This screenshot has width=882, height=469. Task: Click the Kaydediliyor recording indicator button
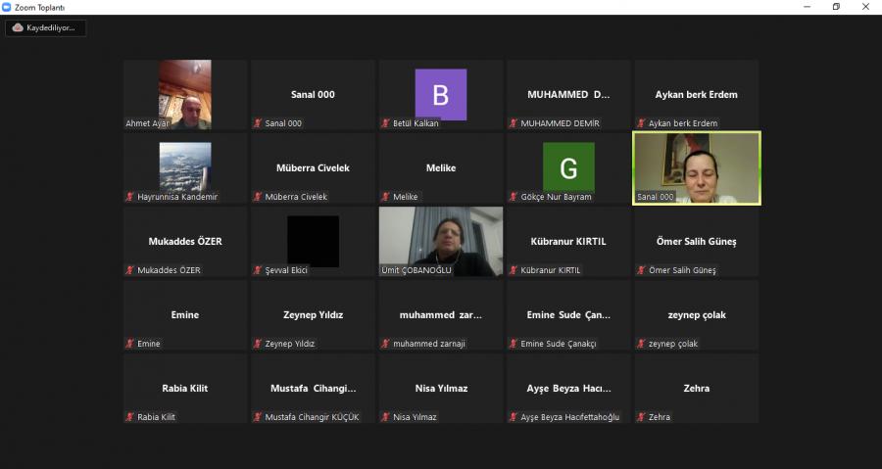(x=46, y=27)
